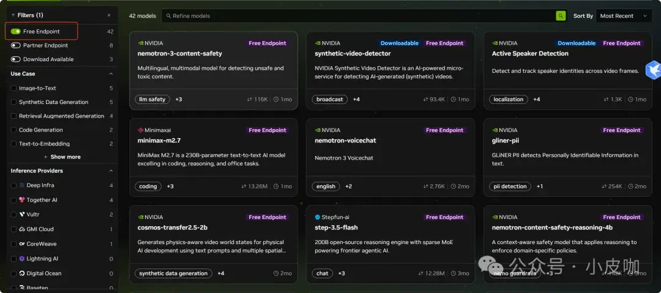Check the GMI Cloud checkbox
661x293 pixels.
tap(13, 229)
